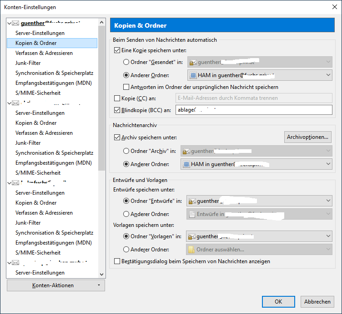Image resolution: width=342 pixels, height=314 pixels.
Task: Click the envelope icon of the guenther account
Action: [16, 23]
